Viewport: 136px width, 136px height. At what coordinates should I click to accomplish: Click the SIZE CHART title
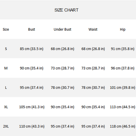coord(66,10)
